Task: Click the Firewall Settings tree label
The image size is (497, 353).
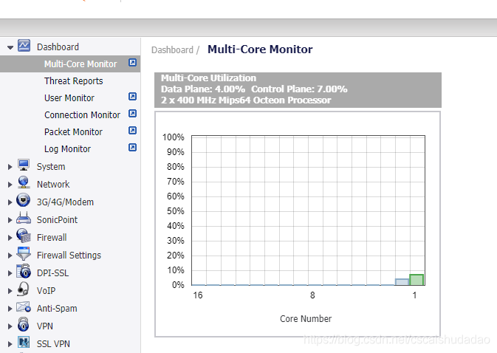Action: point(69,256)
